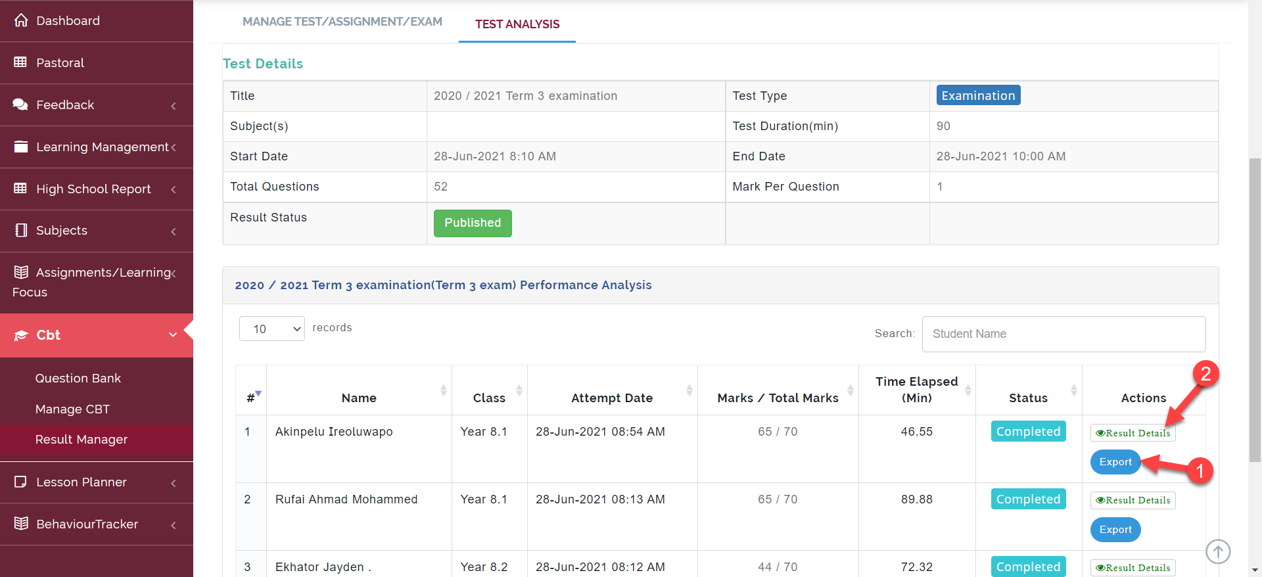Open Question Bank submenu item
The width and height of the screenshot is (1262, 577).
pyautogui.click(x=78, y=378)
